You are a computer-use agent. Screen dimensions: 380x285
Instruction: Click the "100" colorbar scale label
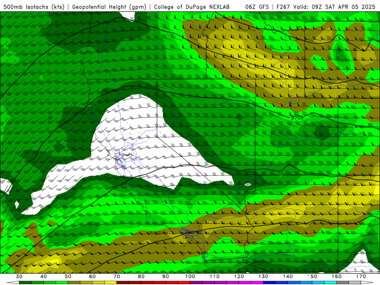pos(190,276)
